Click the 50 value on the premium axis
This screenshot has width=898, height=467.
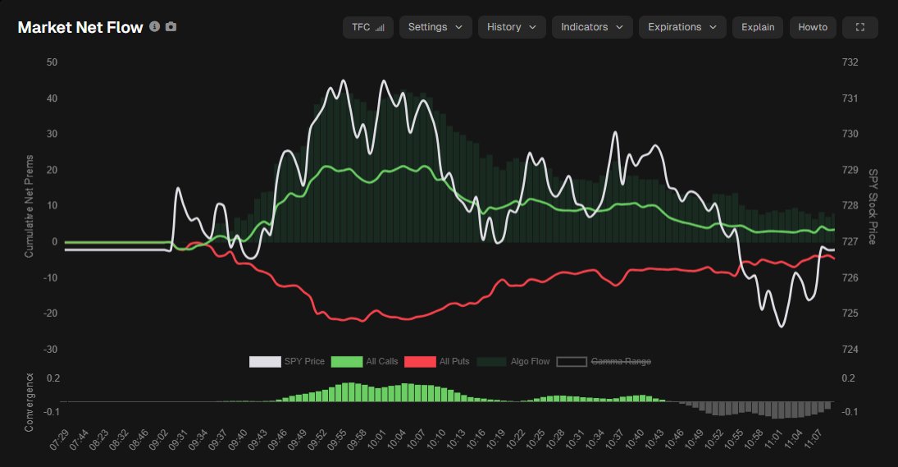pyautogui.click(x=52, y=62)
